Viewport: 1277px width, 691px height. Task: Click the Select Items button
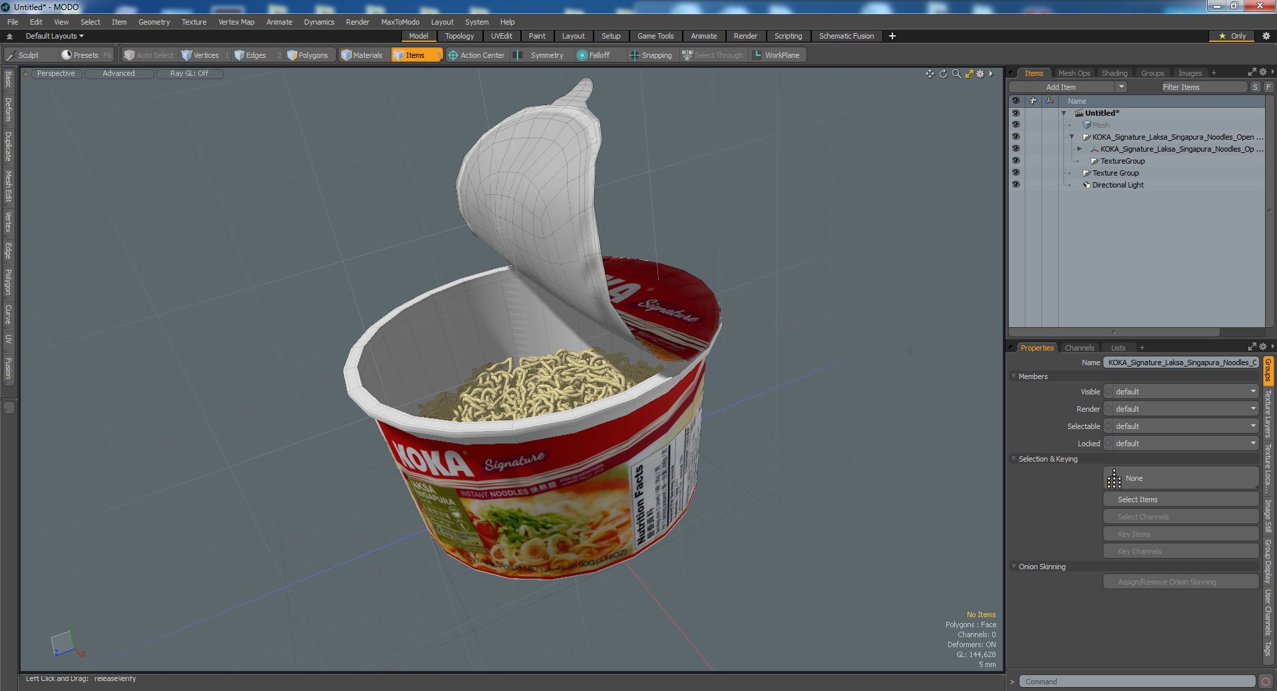click(1181, 499)
